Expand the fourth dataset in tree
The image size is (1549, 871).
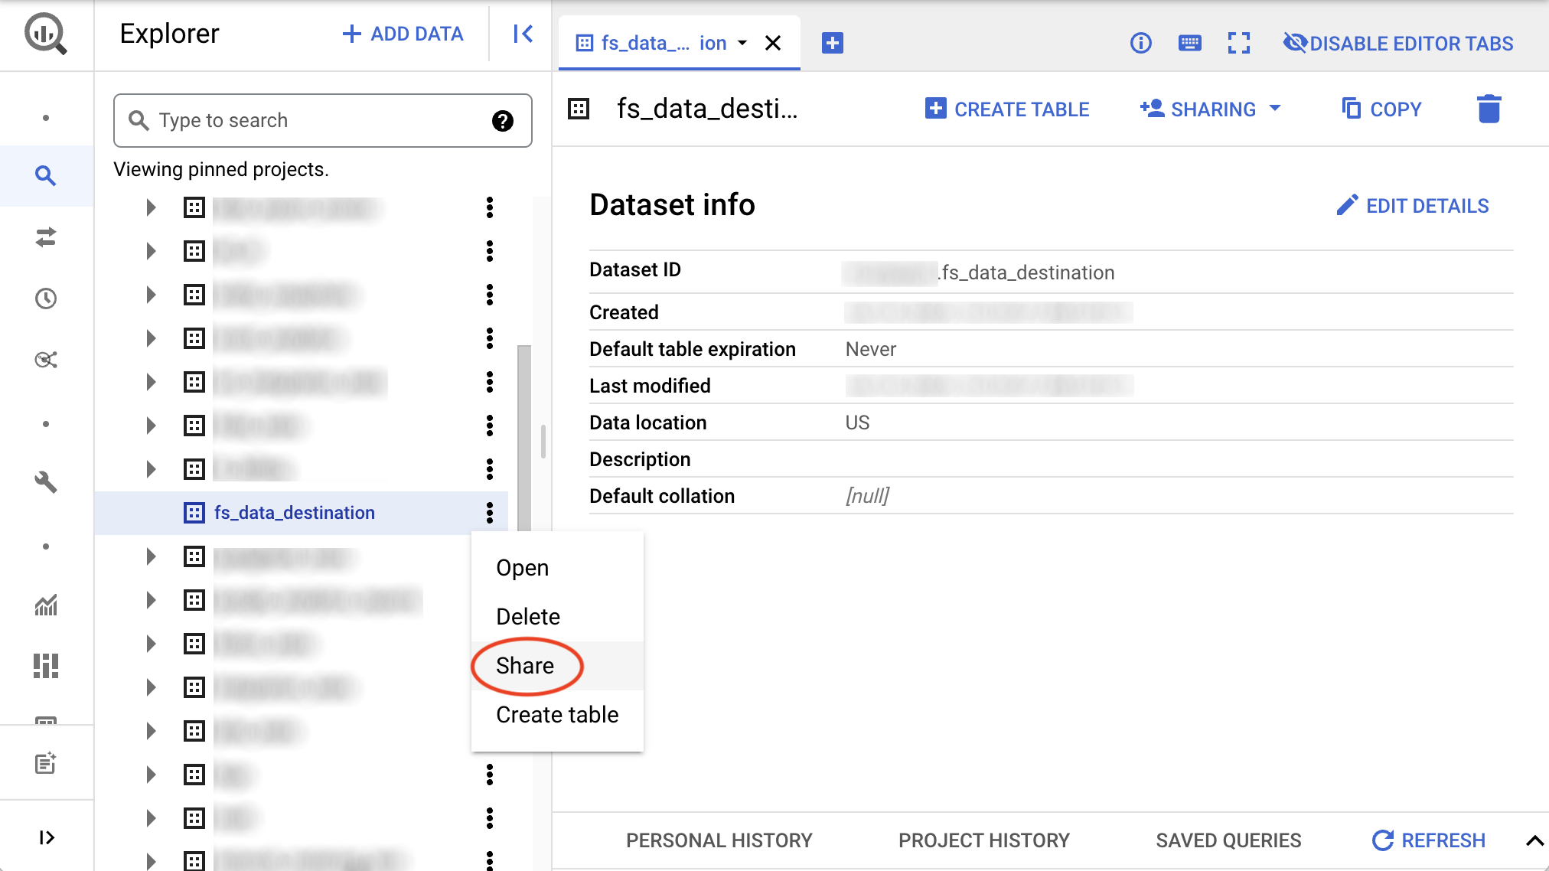coord(152,338)
